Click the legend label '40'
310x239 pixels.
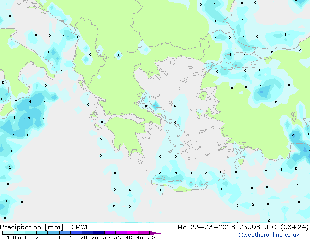(129, 237)
